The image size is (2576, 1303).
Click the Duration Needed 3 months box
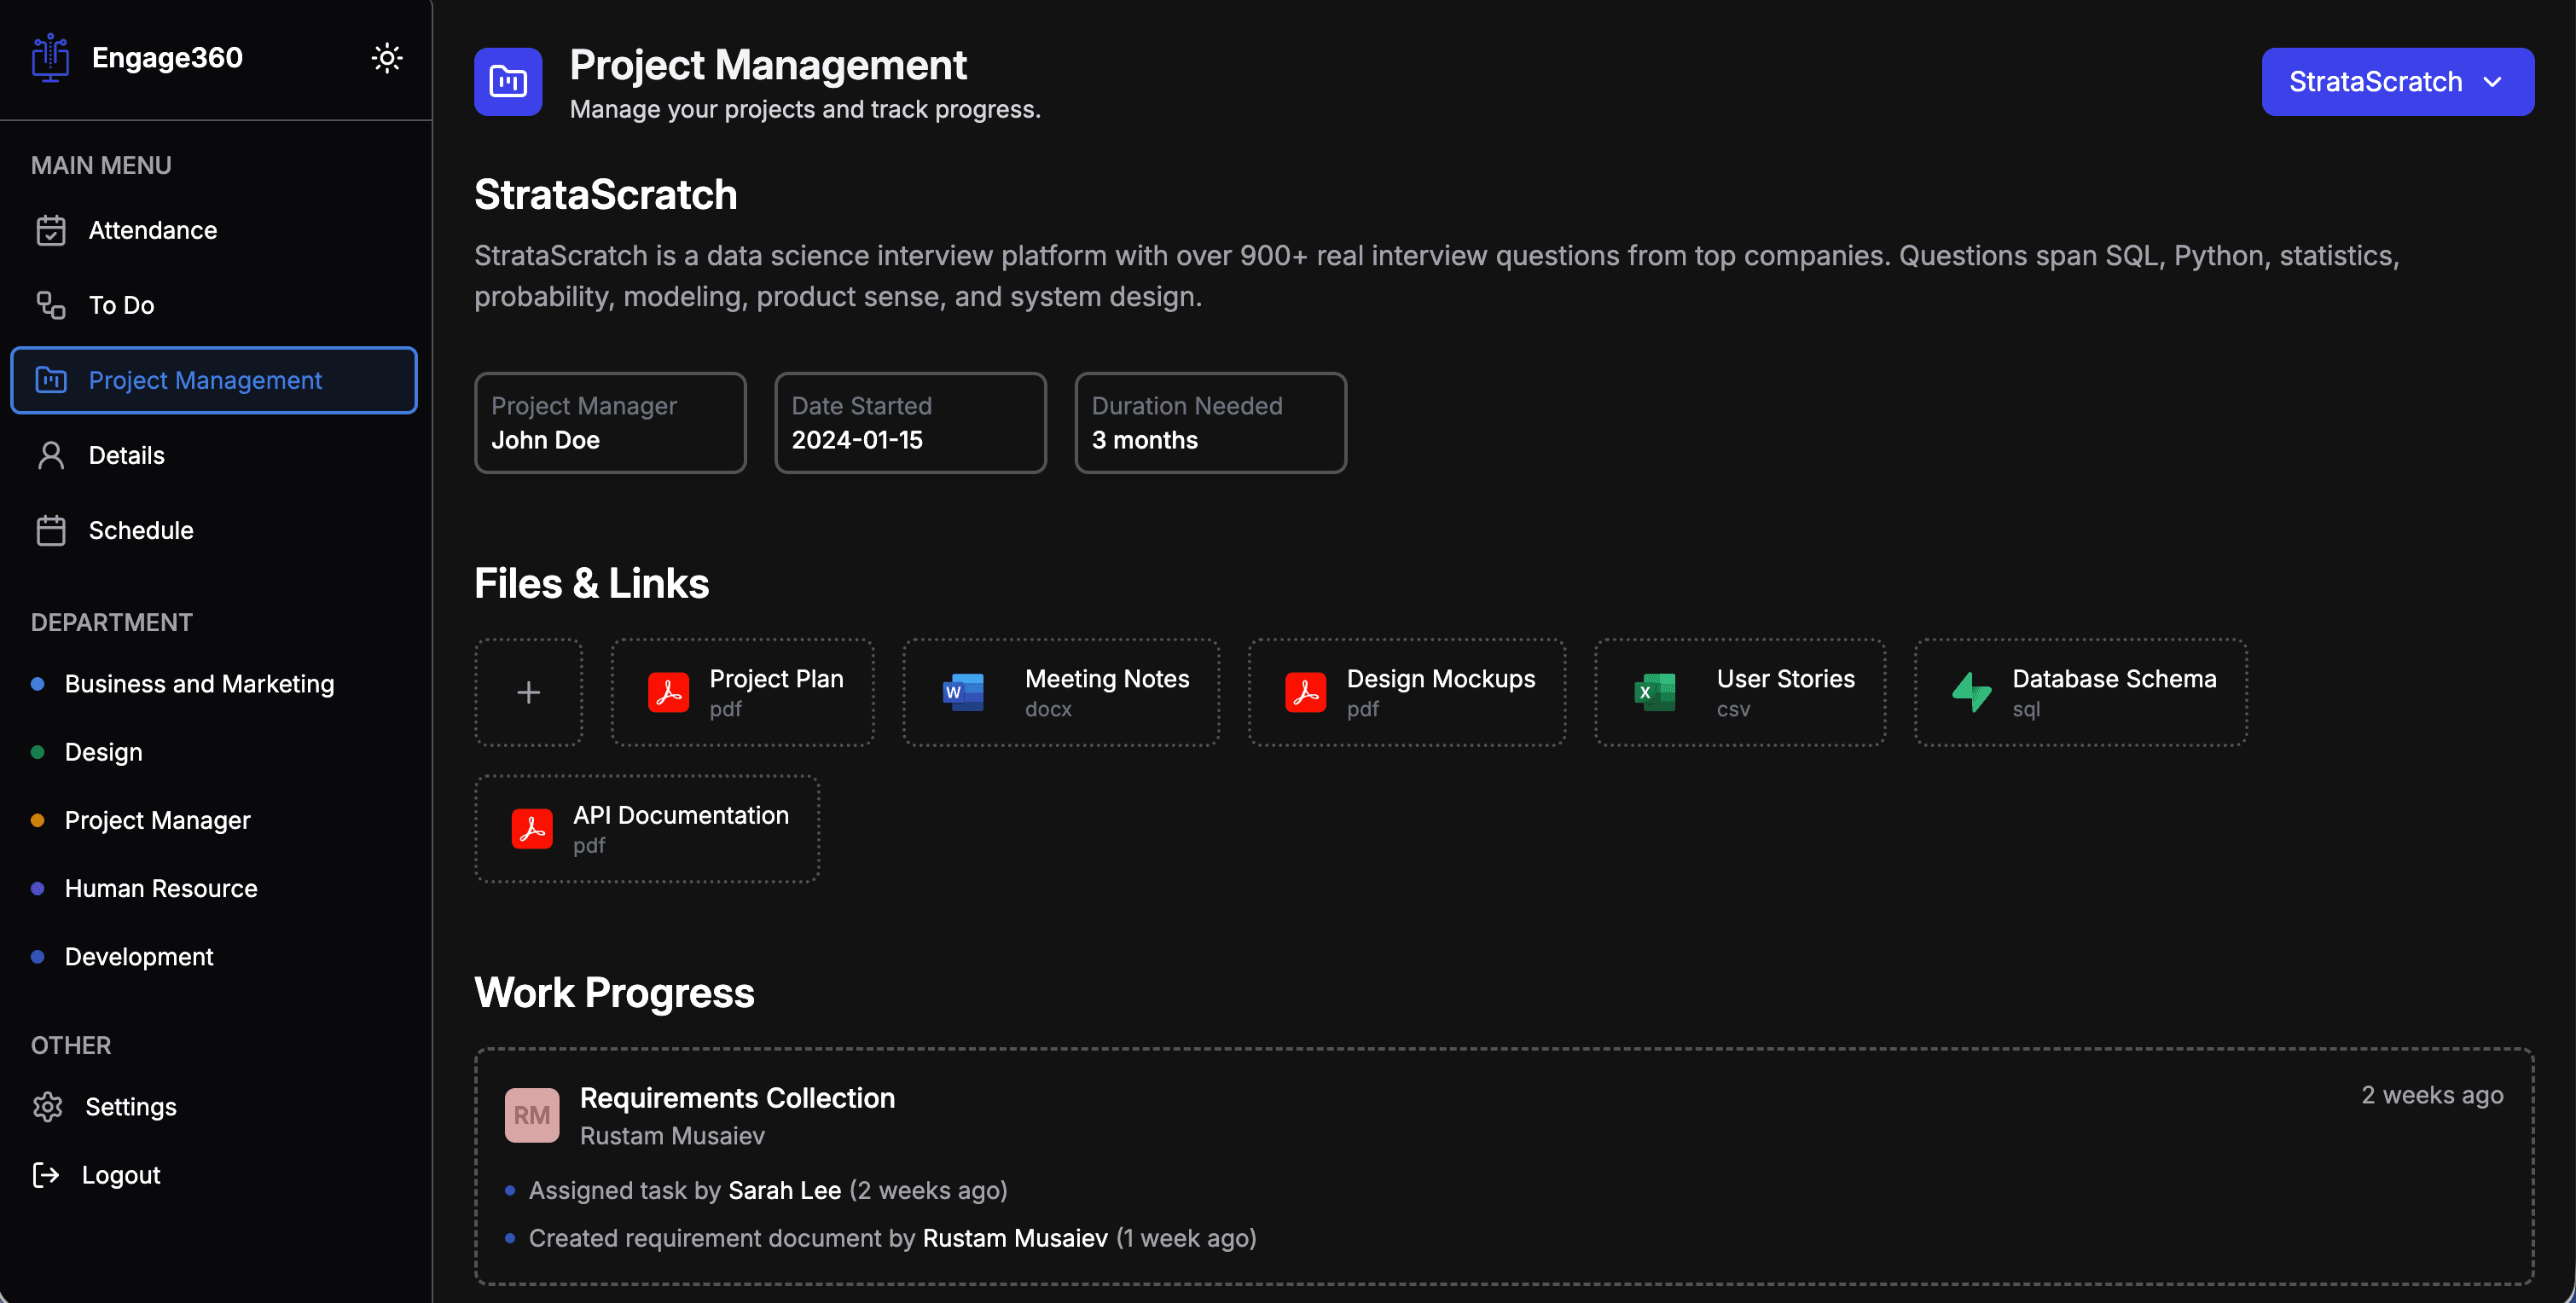(1210, 423)
